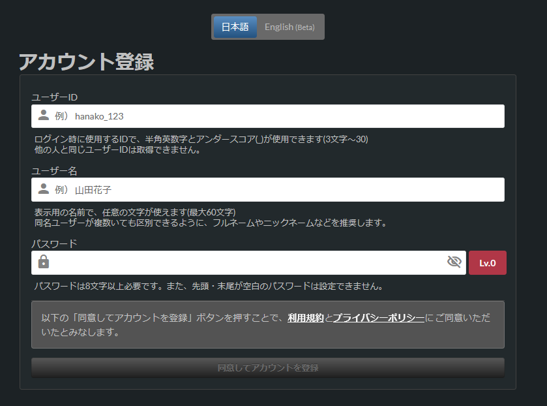The image size is (547, 406).
Task: Open the プライバシーポリシー link
Action: pos(379,318)
